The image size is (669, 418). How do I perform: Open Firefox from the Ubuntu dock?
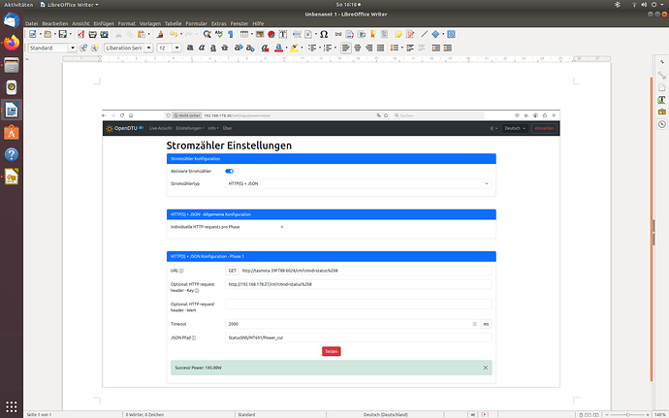[x=12, y=43]
